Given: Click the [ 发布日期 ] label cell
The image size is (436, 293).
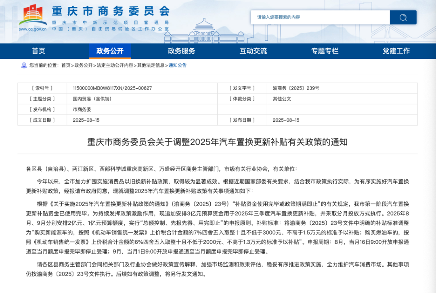Looking at the screenshot, I should click(x=242, y=120).
